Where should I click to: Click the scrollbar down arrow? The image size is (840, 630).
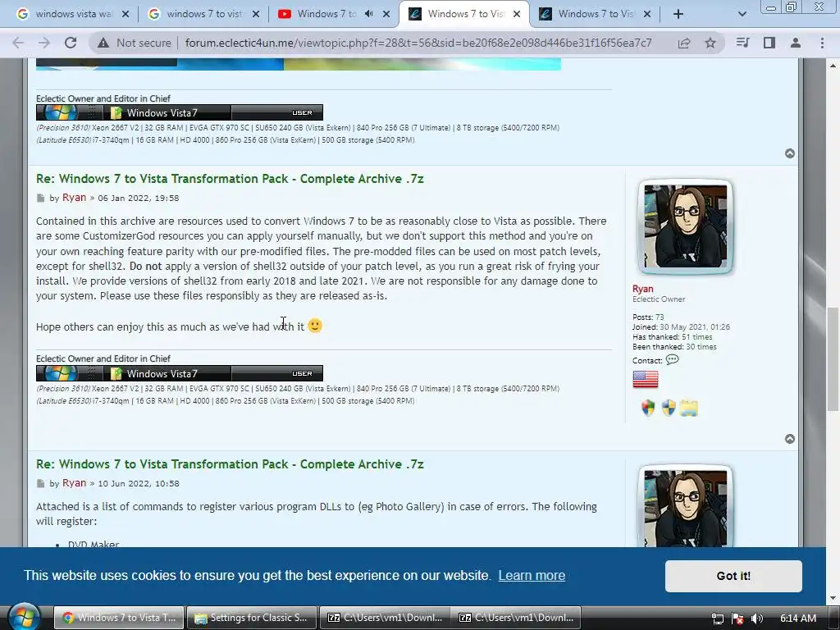pos(833,598)
